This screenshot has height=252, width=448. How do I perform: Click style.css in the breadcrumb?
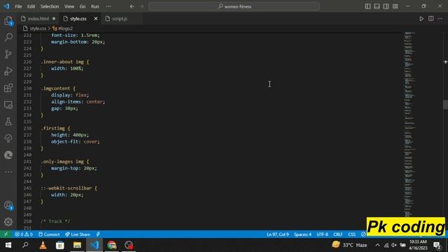[38, 28]
